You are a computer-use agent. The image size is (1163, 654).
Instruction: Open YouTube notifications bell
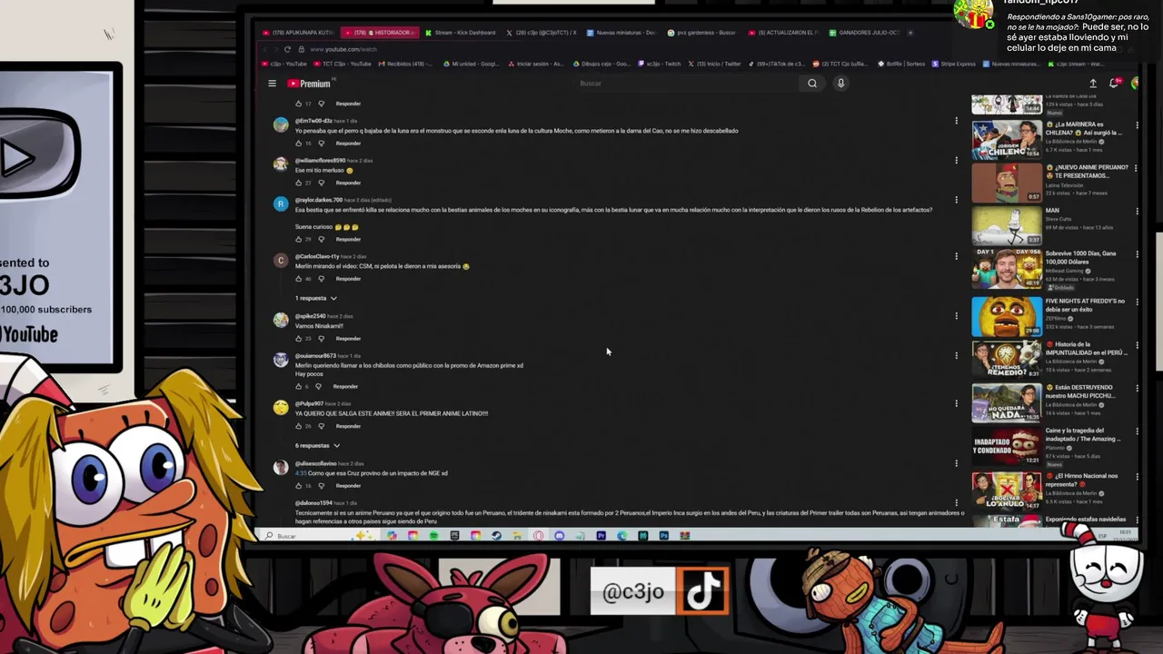[1114, 84]
